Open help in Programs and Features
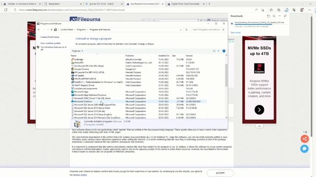The height and width of the screenshot is (177, 316). point(224,51)
